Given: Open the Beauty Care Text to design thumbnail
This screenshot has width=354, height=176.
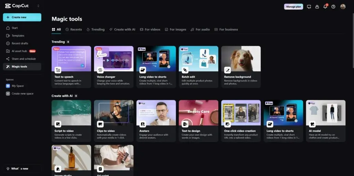Looking at the screenshot, I should click(x=199, y=113).
